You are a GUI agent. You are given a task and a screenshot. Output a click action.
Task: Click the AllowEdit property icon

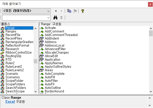tap(41, 56)
